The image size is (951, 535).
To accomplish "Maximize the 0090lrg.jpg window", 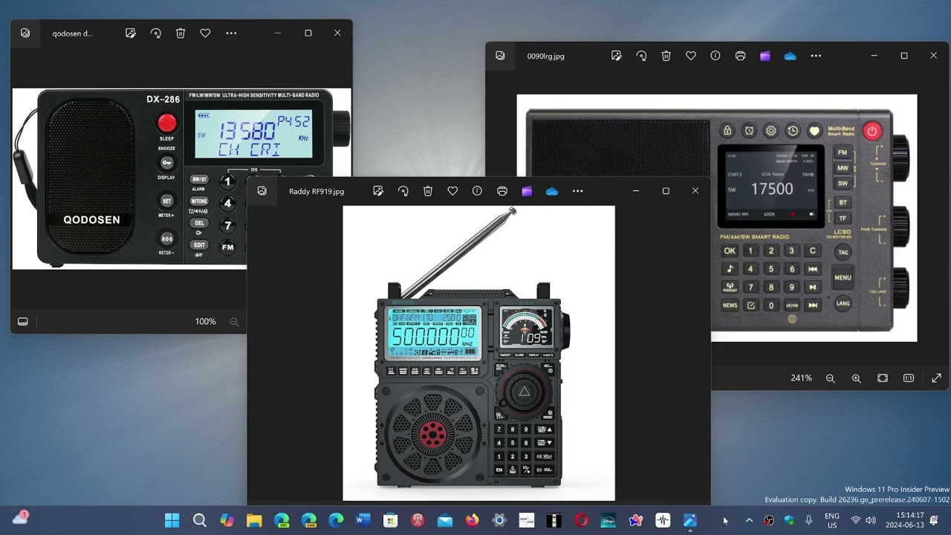I will point(904,56).
